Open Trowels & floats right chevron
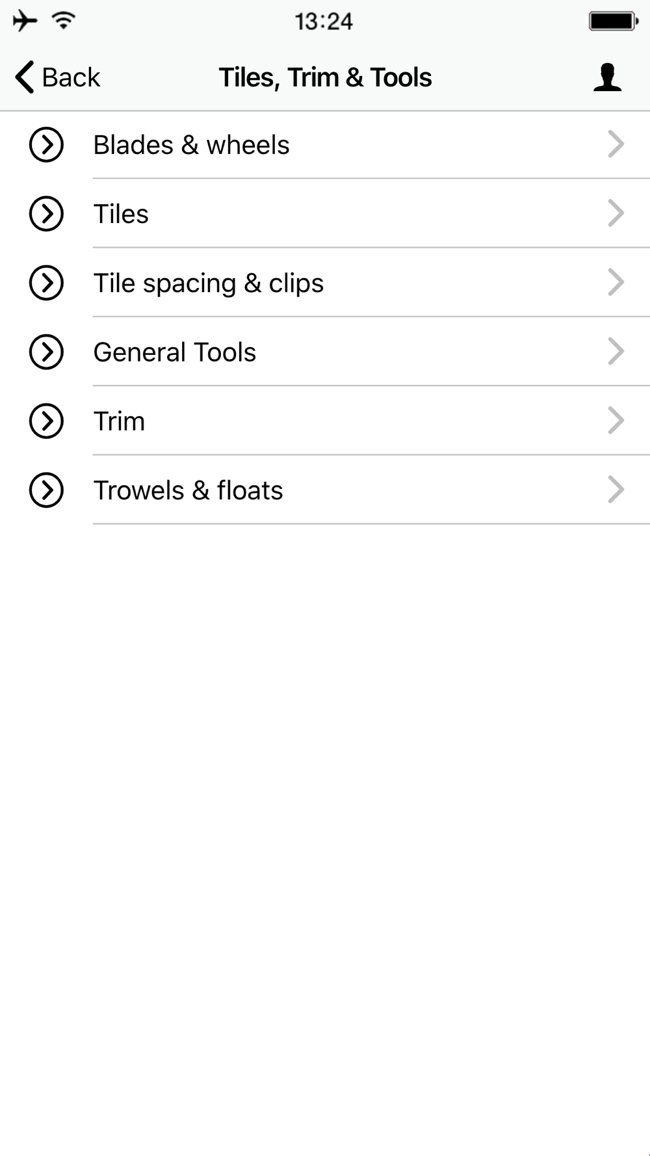This screenshot has height=1156, width=650. (616, 490)
